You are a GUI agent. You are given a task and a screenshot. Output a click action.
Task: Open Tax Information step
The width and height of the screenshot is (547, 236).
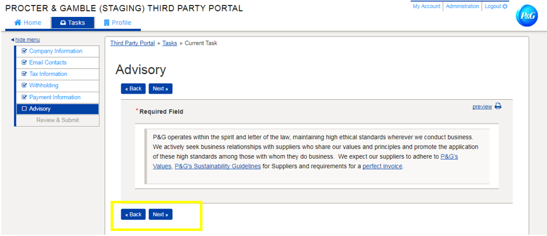58,74
